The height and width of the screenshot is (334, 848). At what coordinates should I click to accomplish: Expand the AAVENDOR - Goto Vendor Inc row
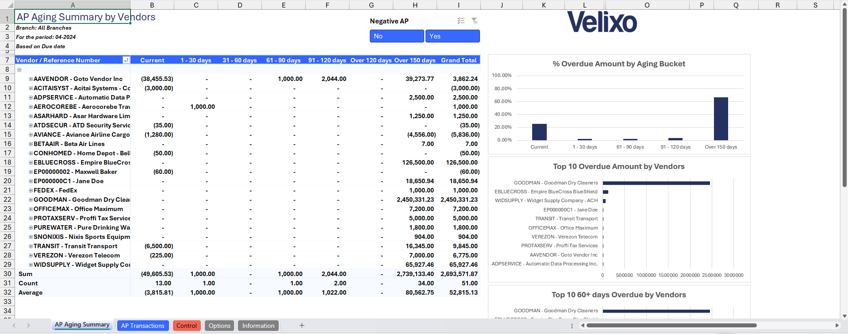point(31,79)
